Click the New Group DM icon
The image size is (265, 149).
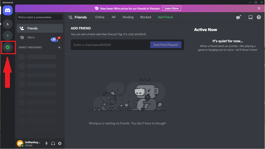[239, 17]
